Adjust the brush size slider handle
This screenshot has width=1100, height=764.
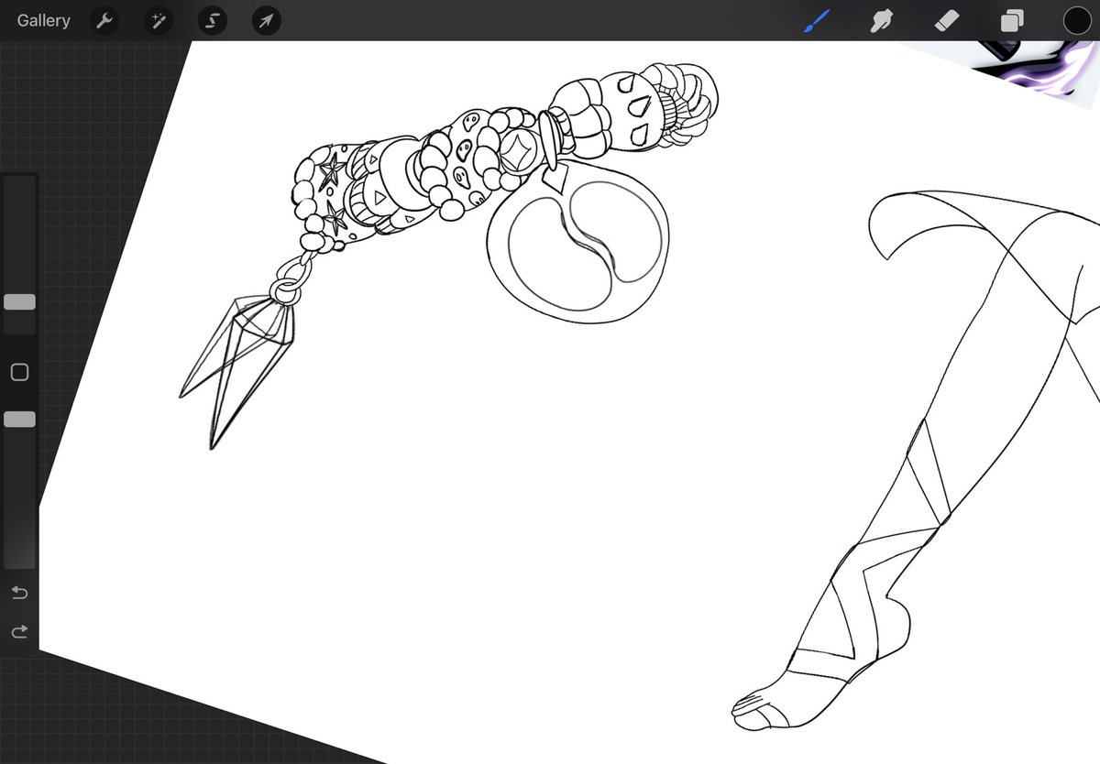point(19,301)
